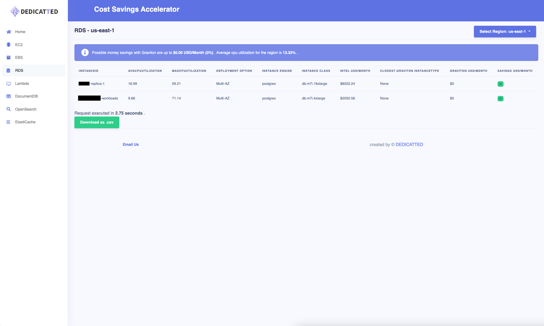
Task: Click the 13.33% average CPU figure in banner
Action: coord(289,53)
